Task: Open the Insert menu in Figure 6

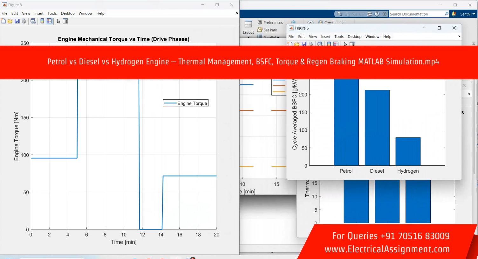Action: click(325, 37)
